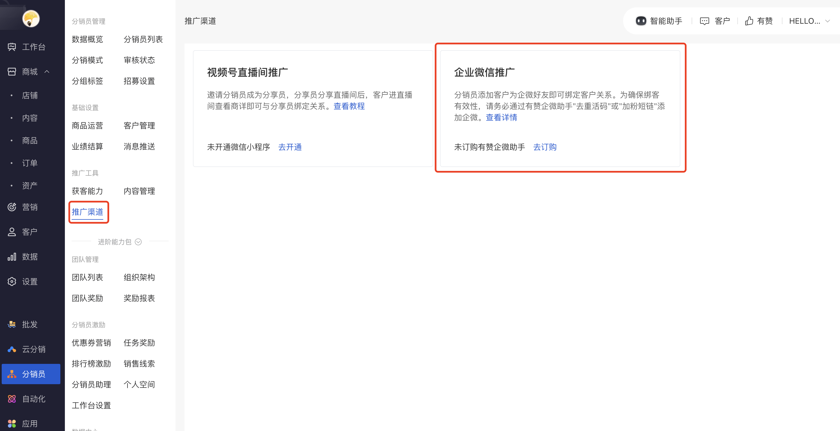Select 推广渠道 menu item
This screenshot has height=431, width=840.
coord(87,212)
